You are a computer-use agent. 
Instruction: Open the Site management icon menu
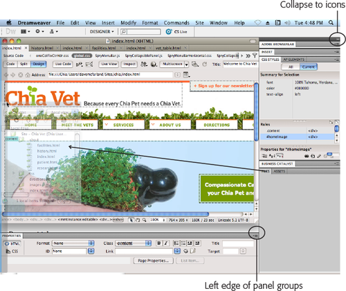[x=53, y=31]
